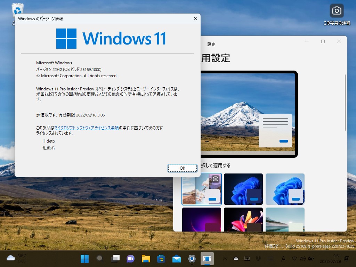Viewport: 356px width, 267px height.
Task: Open Settings via the taskbar gear icon
Action: point(192,259)
